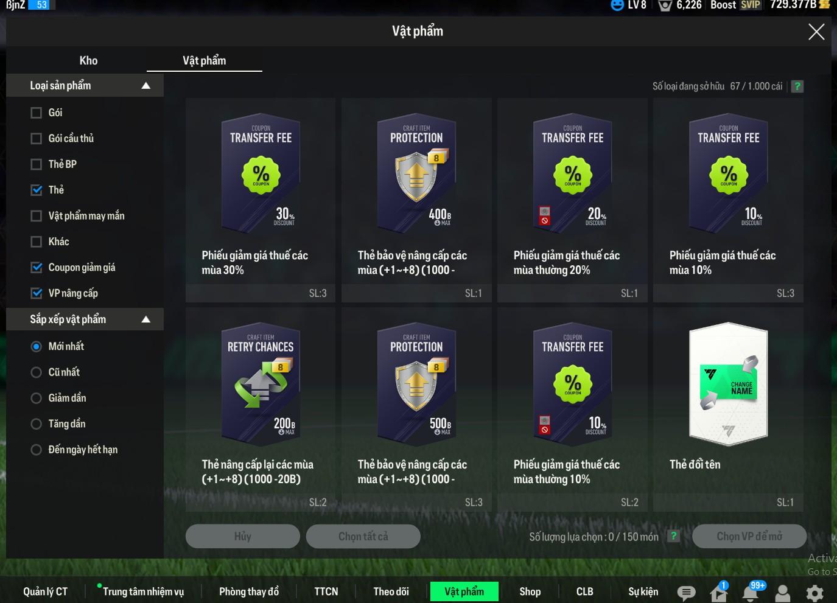
Task: Click the Chọn VP để mở button
Action: (x=749, y=536)
